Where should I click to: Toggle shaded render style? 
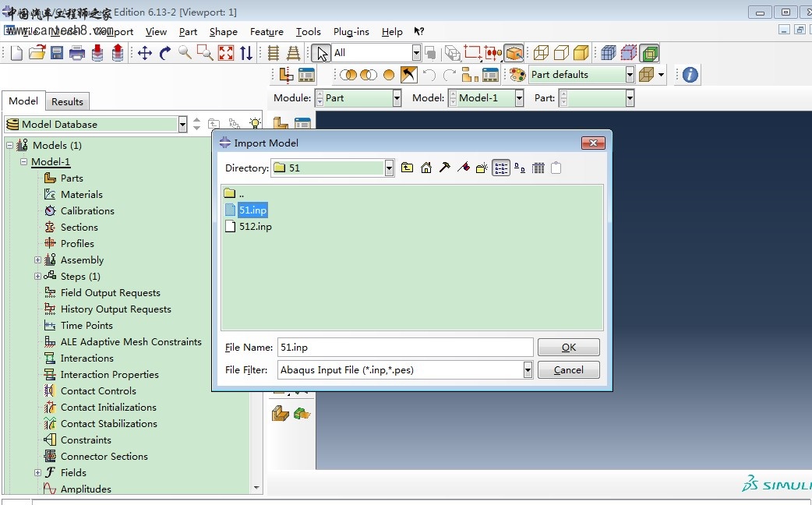point(581,53)
